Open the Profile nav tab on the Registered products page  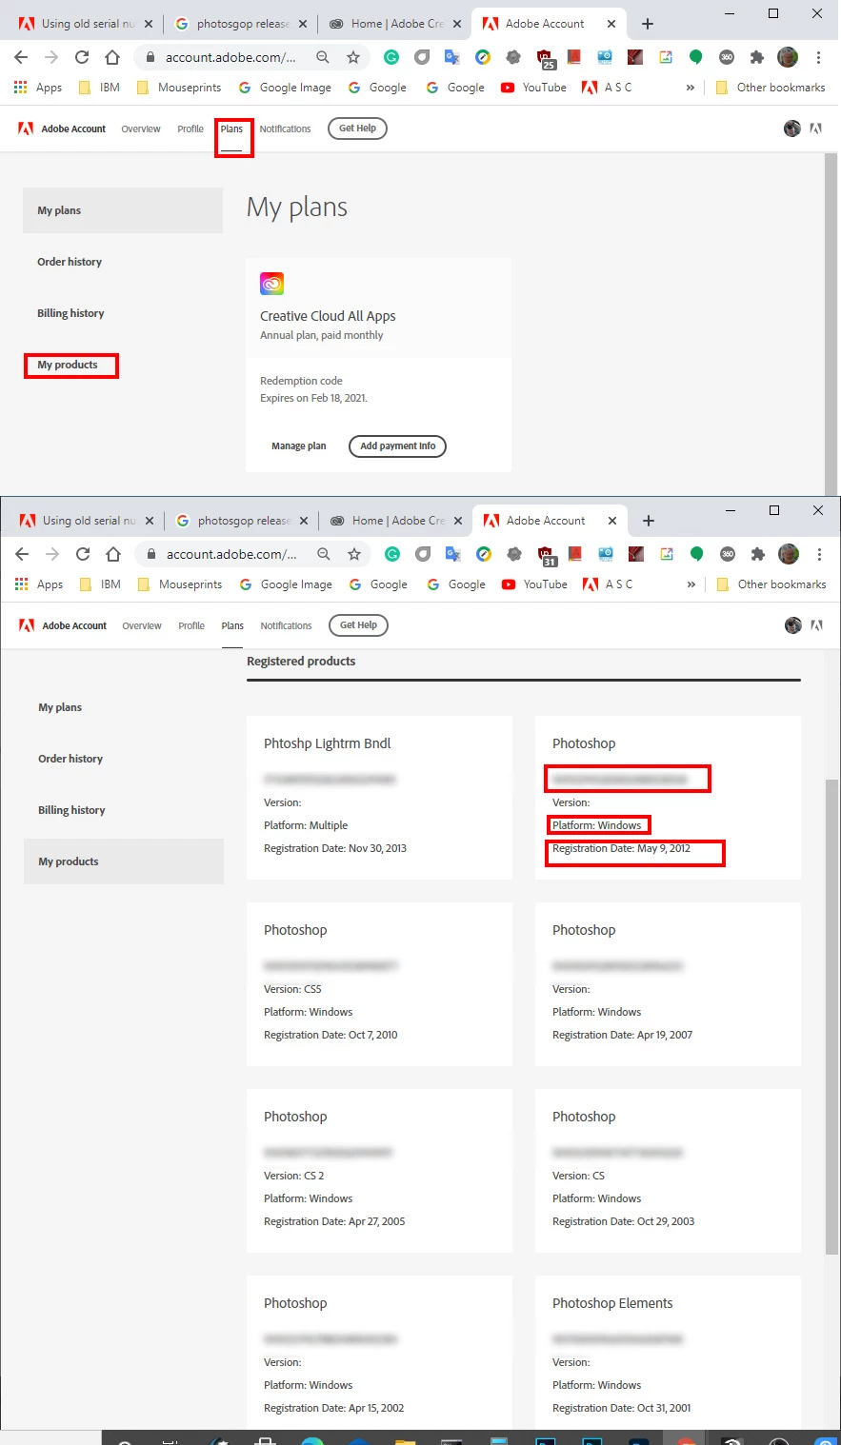coord(191,625)
